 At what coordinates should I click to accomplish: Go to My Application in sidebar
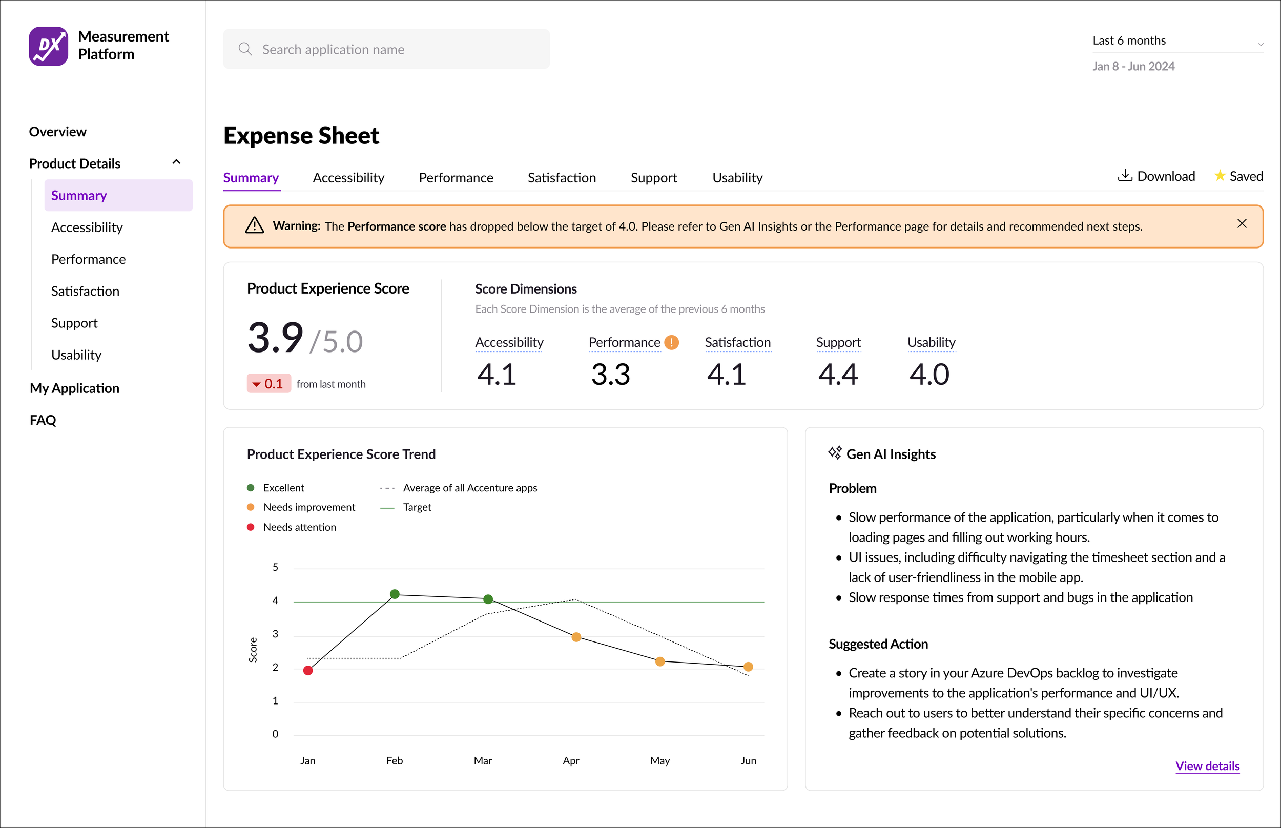click(75, 388)
